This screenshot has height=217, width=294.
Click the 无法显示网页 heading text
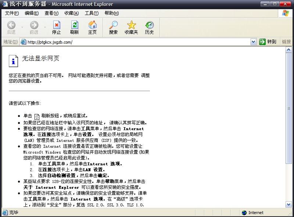click(40, 58)
